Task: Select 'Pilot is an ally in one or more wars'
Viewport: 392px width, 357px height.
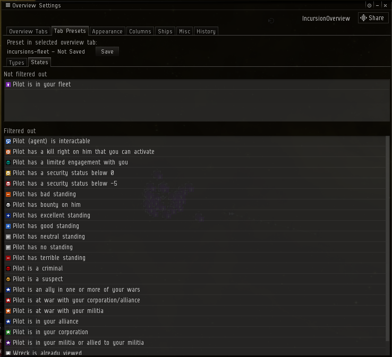Action: pyautogui.click(x=195, y=290)
